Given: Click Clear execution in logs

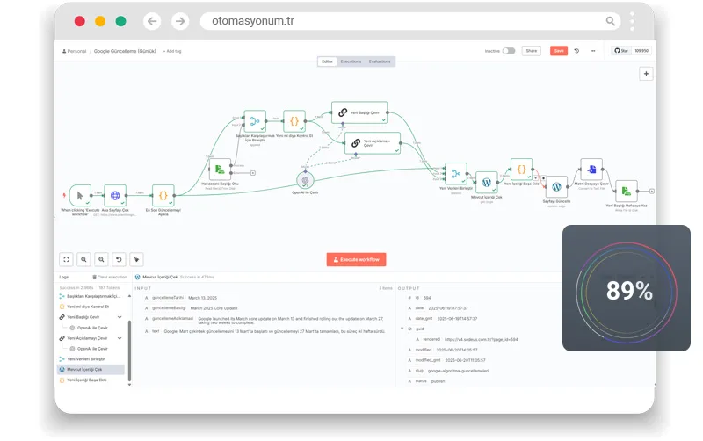Looking at the screenshot, I should [x=109, y=277].
